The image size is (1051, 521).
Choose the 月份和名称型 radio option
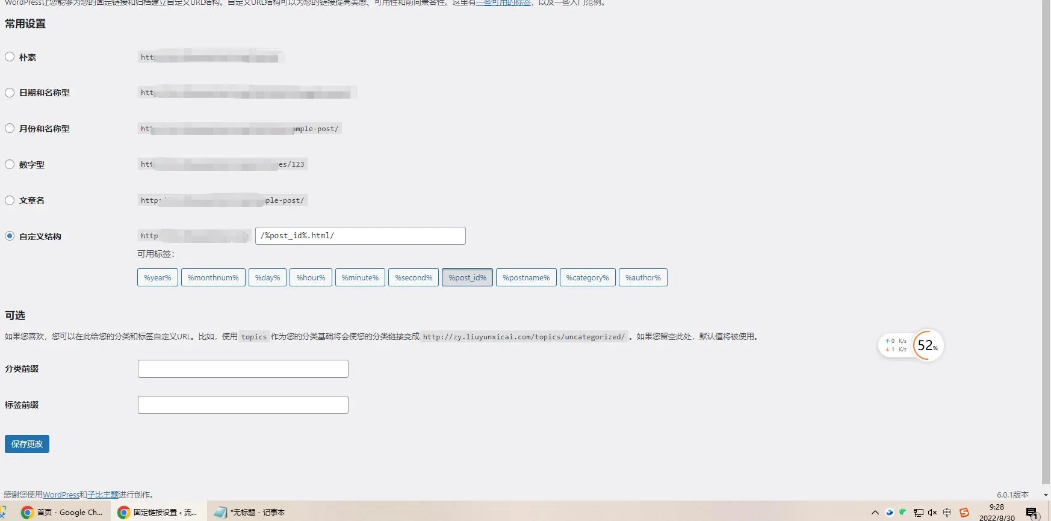pyautogui.click(x=10, y=128)
